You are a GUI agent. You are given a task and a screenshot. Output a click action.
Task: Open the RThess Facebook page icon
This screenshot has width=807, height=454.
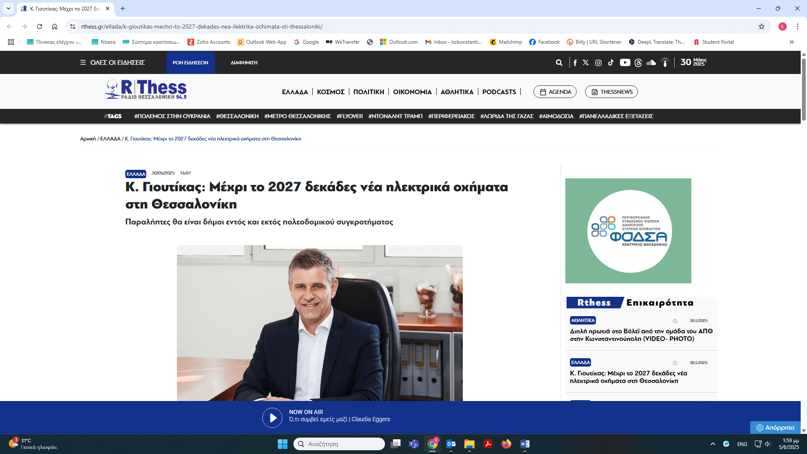click(x=575, y=63)
